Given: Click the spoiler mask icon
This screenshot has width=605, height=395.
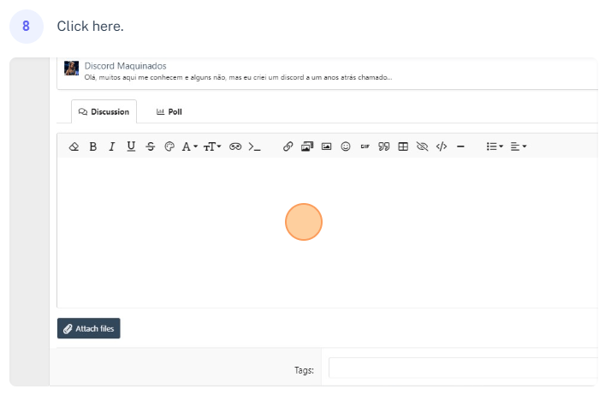Looking at the screenshot, I should [x=235, y=147].
